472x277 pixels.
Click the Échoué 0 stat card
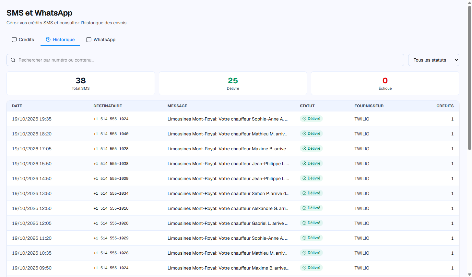pos(385,83)
